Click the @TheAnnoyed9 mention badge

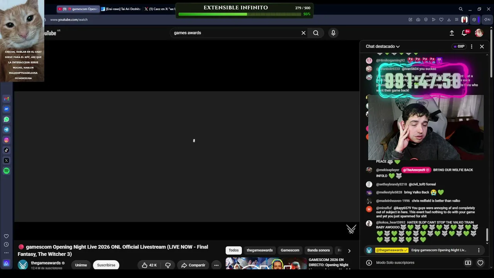point(416,170)
